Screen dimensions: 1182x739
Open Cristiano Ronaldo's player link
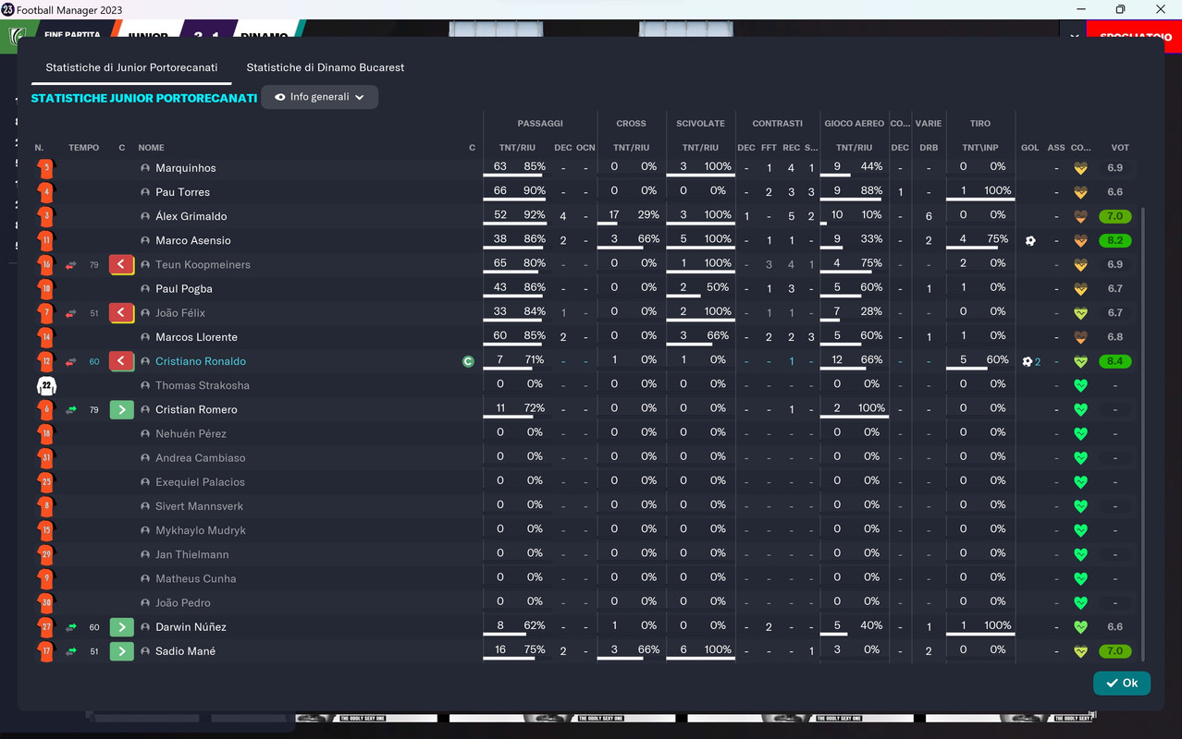[201, 361]
